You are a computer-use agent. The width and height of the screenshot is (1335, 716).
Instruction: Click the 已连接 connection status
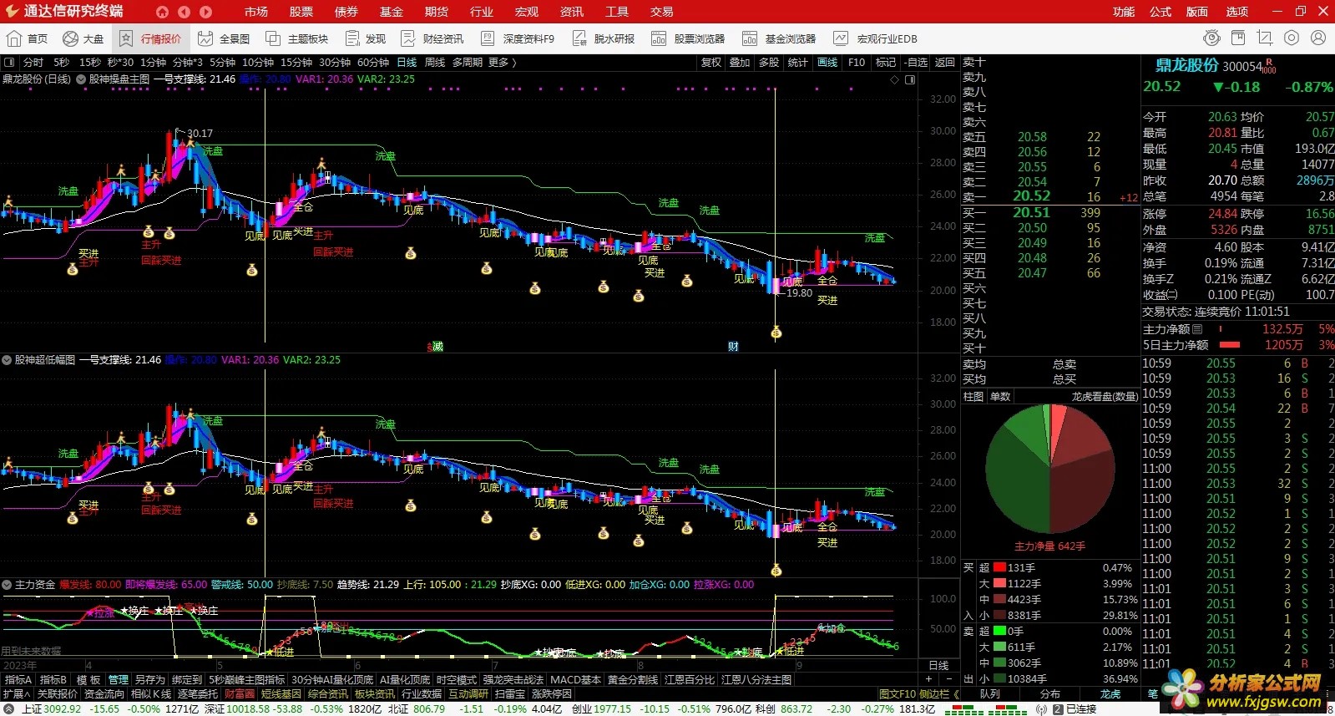tap(1081, 709)
